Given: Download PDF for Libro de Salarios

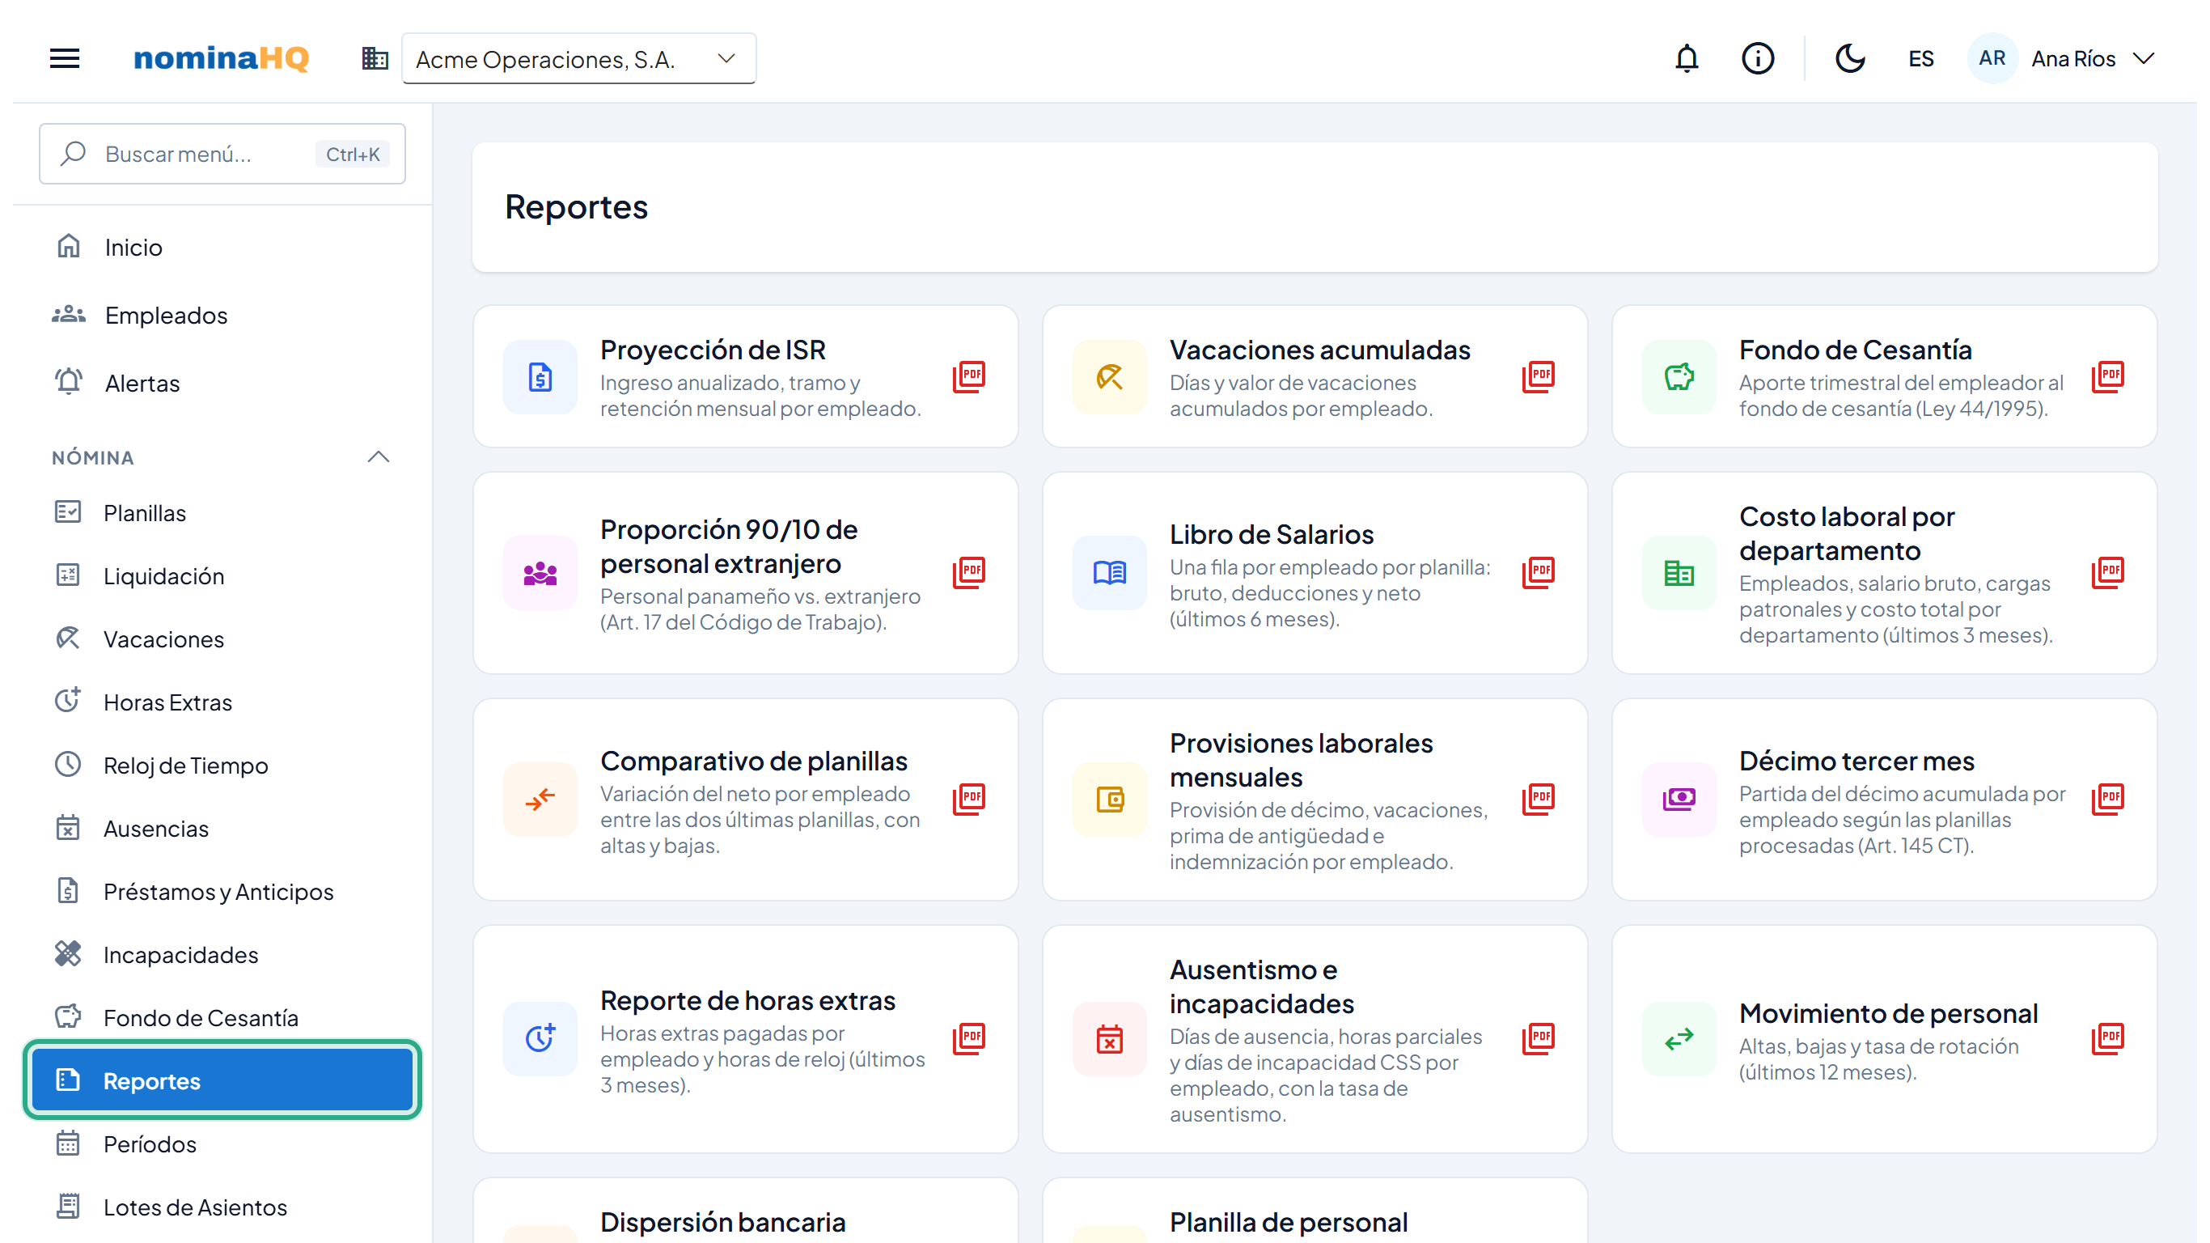Looking at the screenshot, I should pos(1539,573).
